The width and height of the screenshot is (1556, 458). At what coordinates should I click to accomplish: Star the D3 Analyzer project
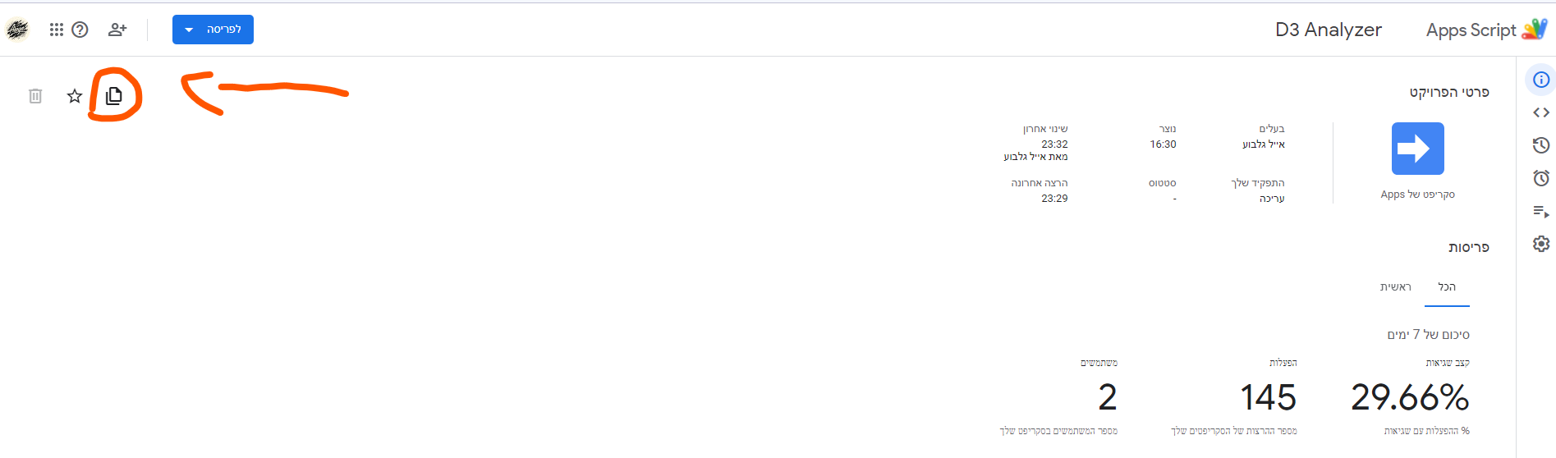(x=75, y=96)
